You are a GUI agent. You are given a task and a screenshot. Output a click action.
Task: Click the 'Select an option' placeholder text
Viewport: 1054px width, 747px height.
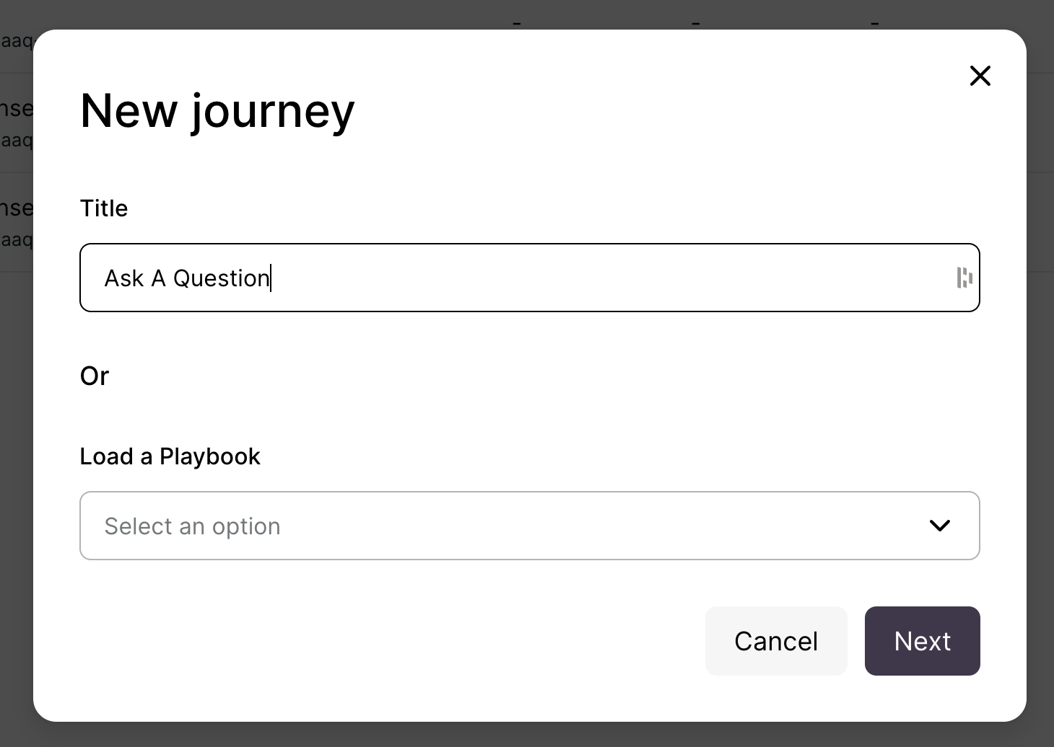click(192, 526)
